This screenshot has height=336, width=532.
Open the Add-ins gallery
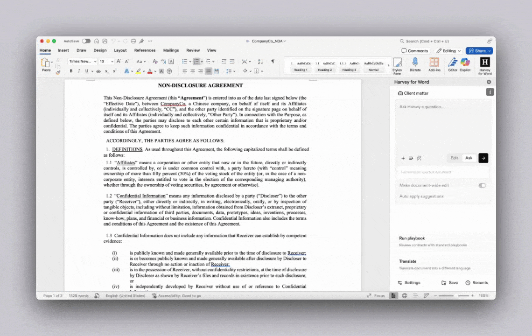tap(434, 64)
